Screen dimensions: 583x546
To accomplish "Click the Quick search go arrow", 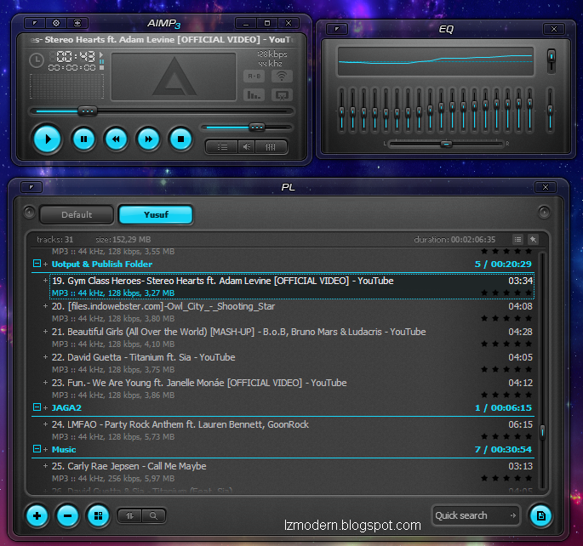I will click(x=513, y=515).
